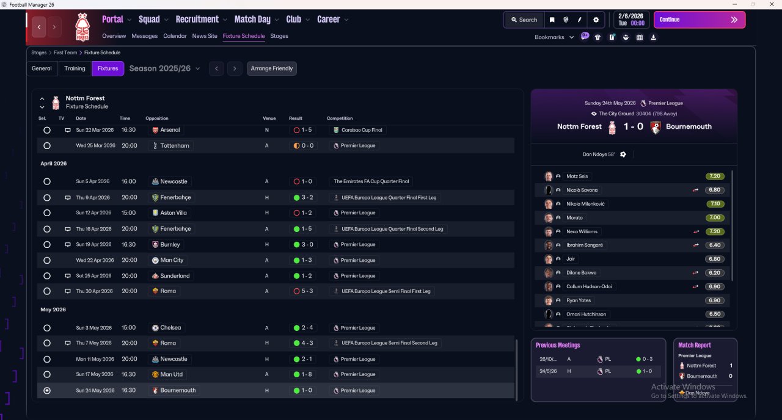Select the Aston Villa fixture radio button
This screenshot has height=420, width=782.
pyautogui.click(x=47, y=213)
